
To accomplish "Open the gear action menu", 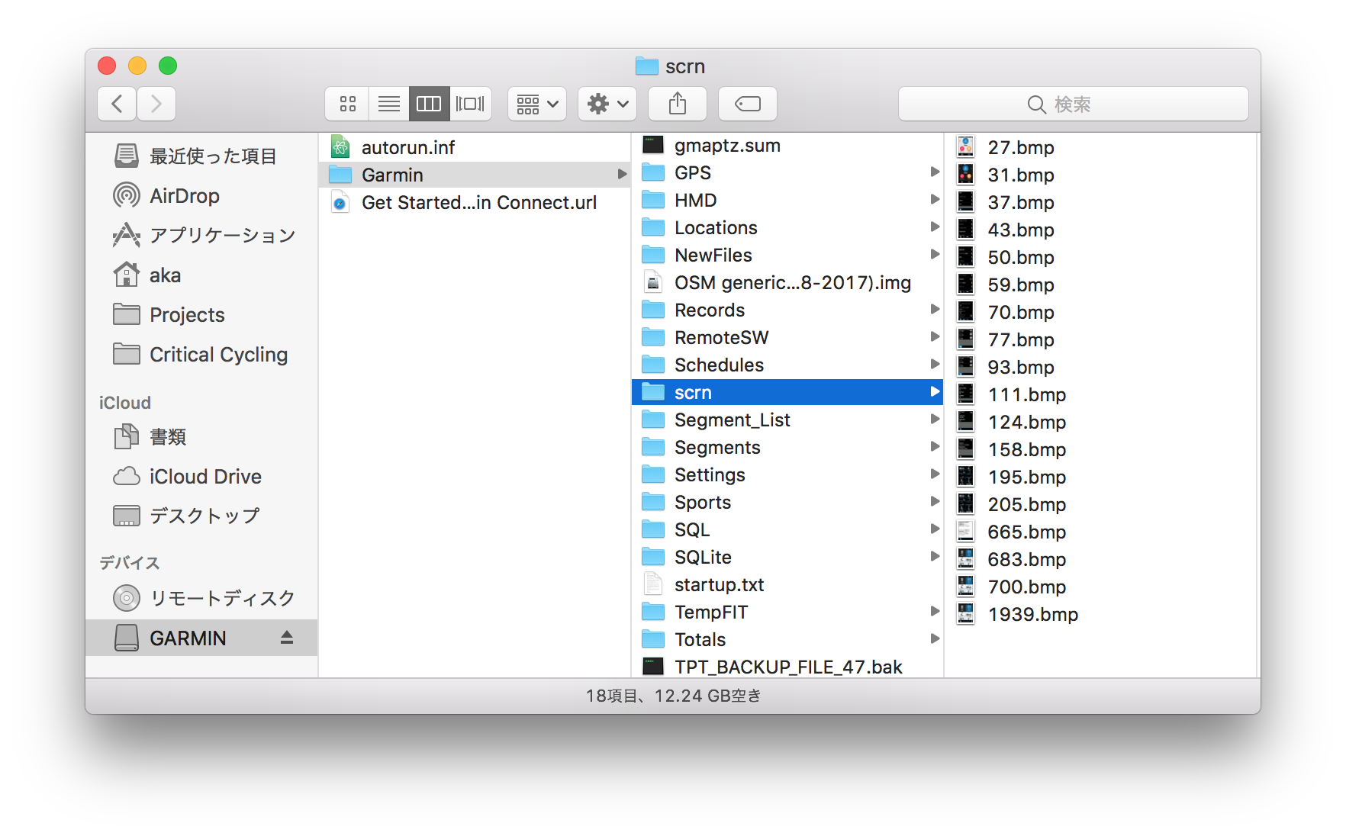I will point(607,104).
